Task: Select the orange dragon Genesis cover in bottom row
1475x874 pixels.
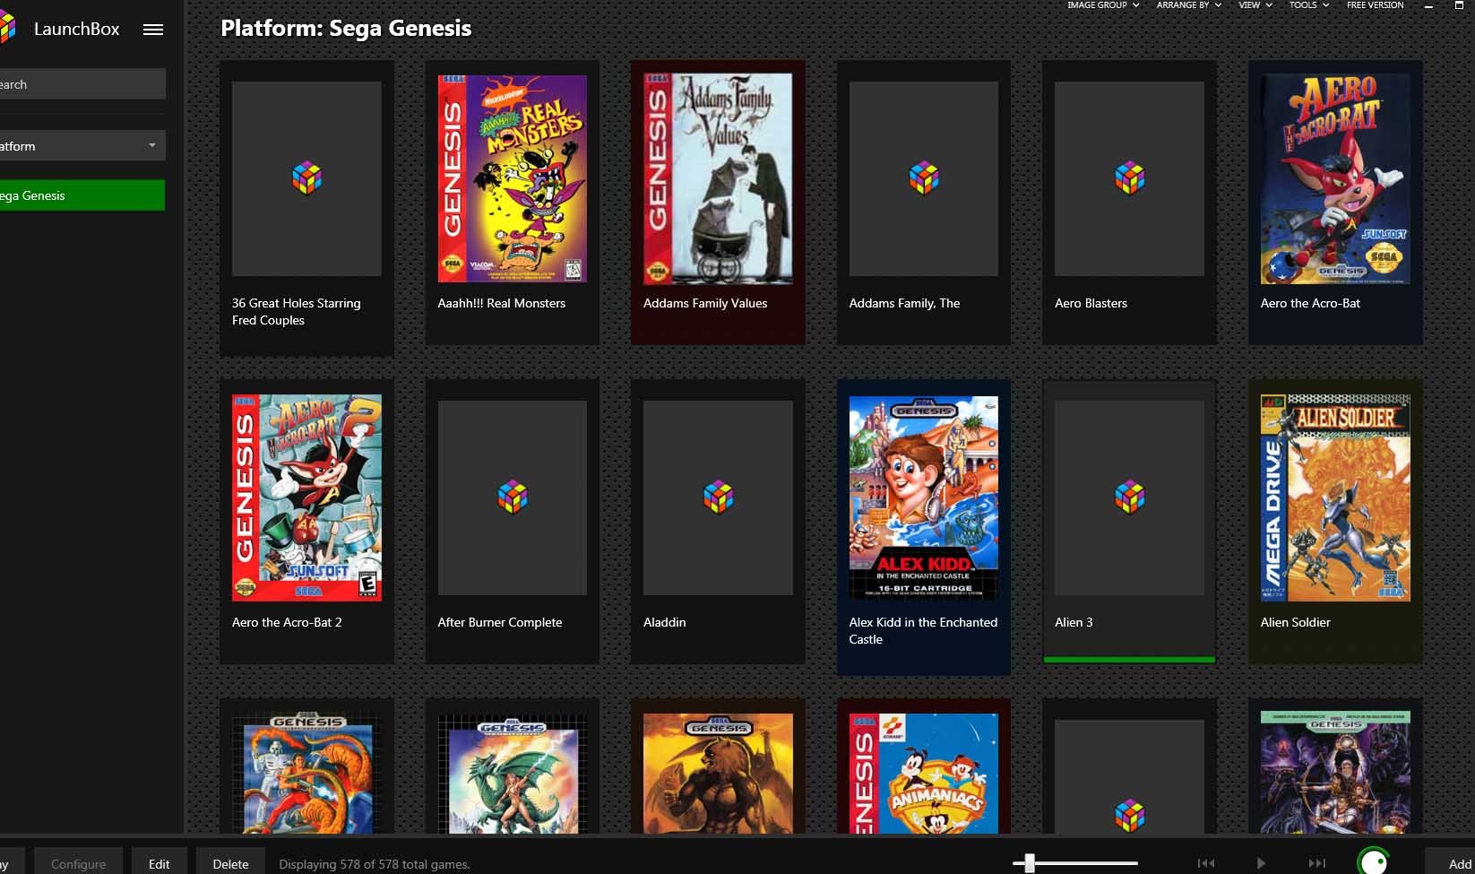Action: 306,774
